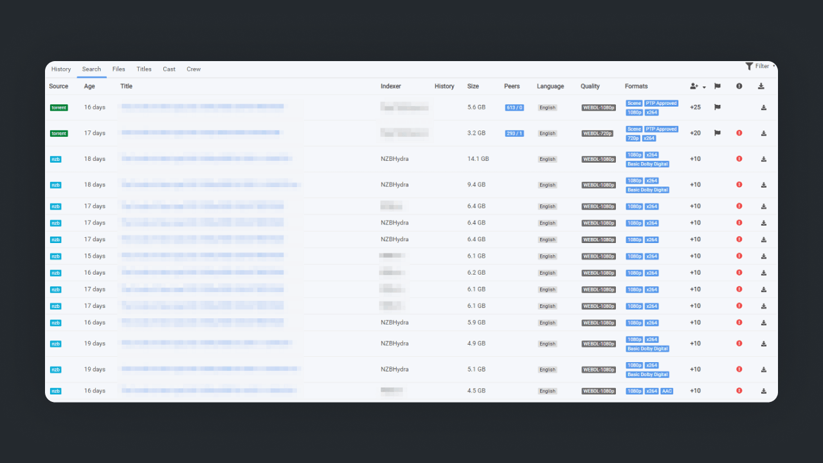Image resolution: width=823 pixels, height=463 pixels.
Task: Go to the Cast tab
Action: point(169,69)
